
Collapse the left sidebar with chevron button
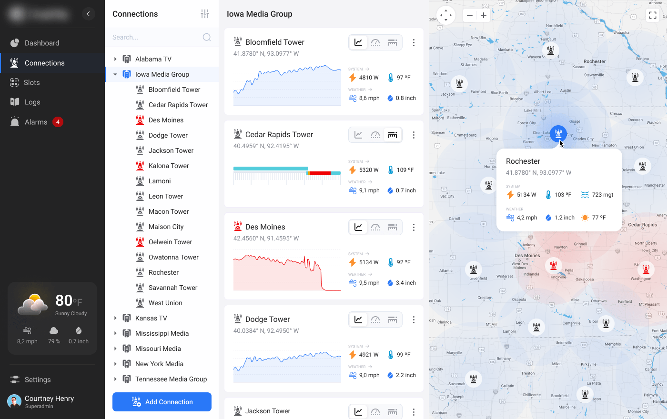(88, 14)
